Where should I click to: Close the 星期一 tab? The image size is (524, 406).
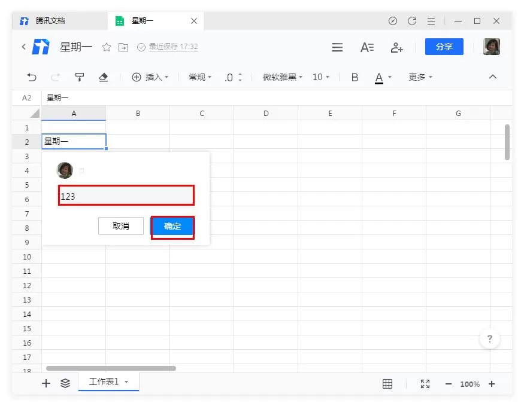click(x=194, y=21)
